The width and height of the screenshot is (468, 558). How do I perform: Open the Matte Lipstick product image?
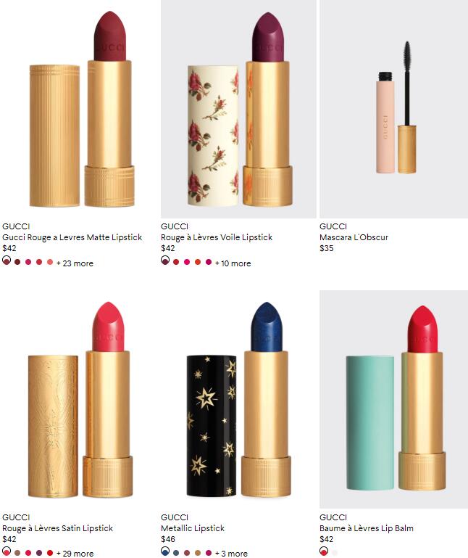point(78,109)
